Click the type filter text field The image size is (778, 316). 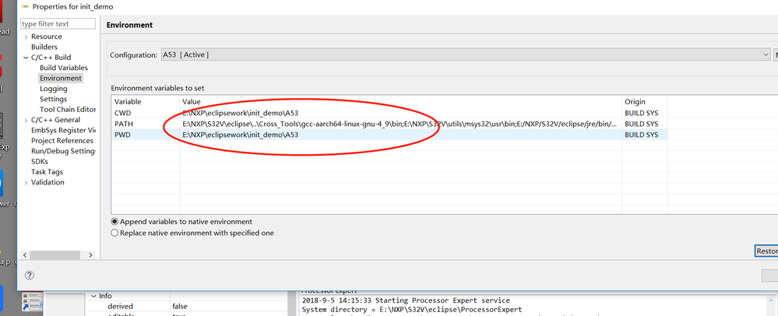coord(58,24)
